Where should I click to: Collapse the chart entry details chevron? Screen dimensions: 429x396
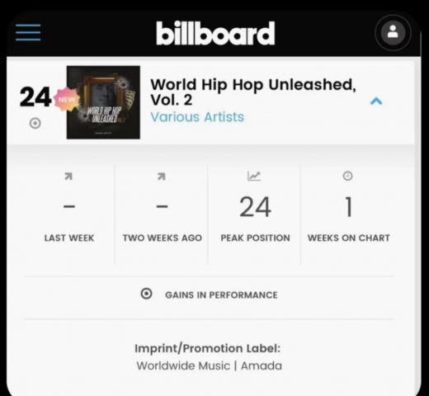376,101
